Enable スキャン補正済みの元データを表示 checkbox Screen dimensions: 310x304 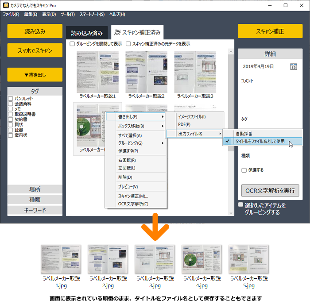click(x=128, y=44)
